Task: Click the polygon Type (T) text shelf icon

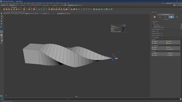Action: point(32,9)
